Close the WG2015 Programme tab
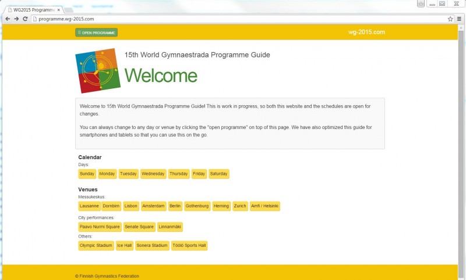 point(58,10)
